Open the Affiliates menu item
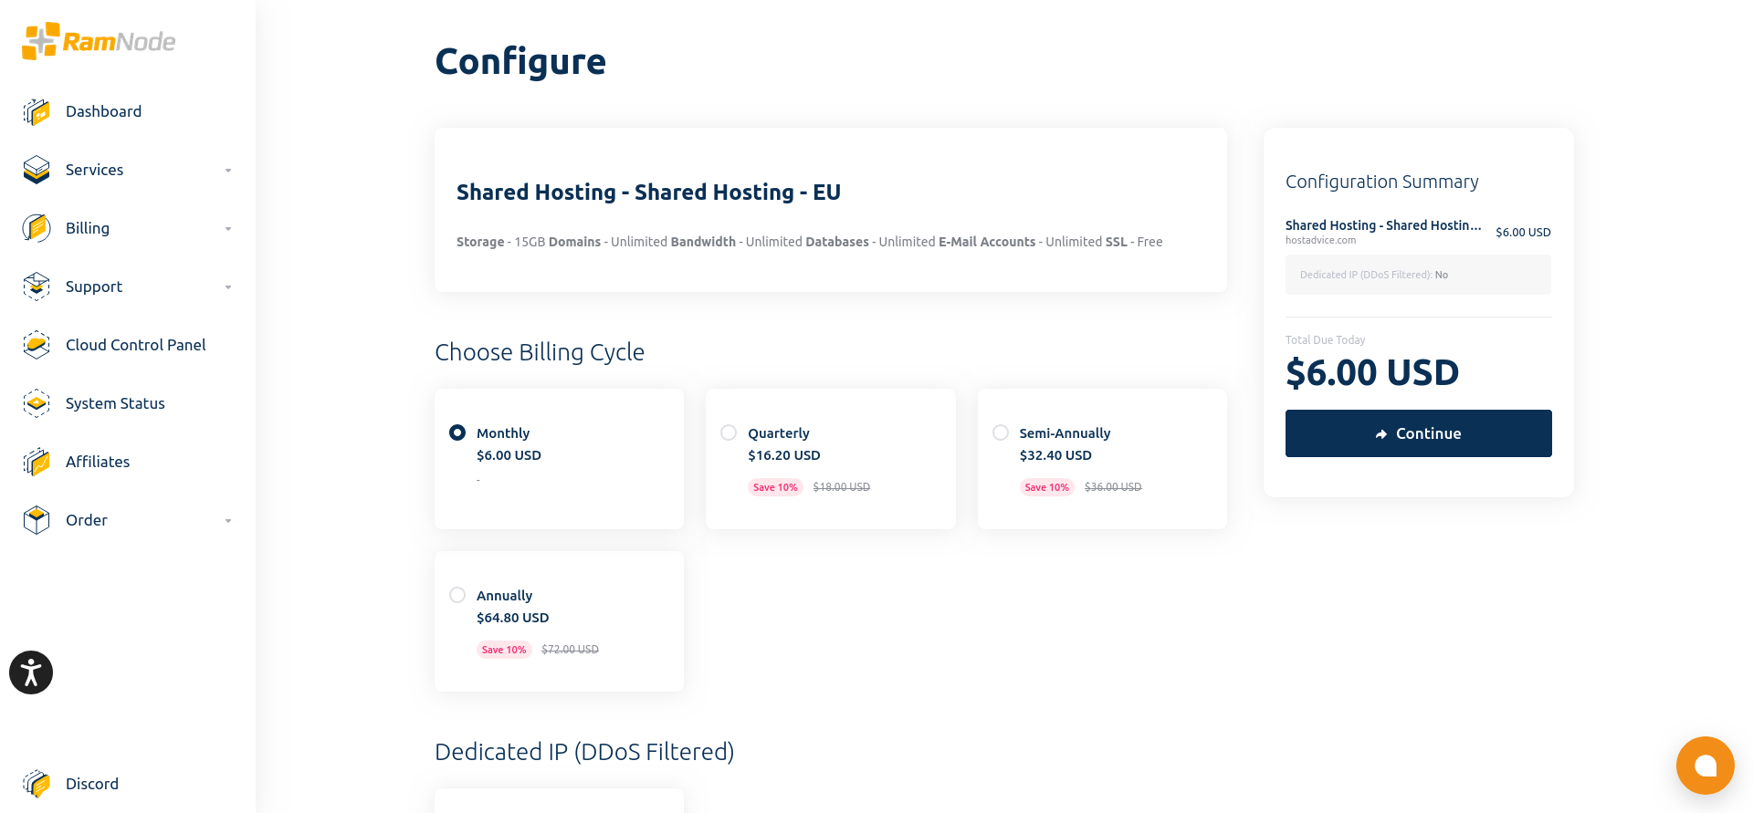 [98, 462]
